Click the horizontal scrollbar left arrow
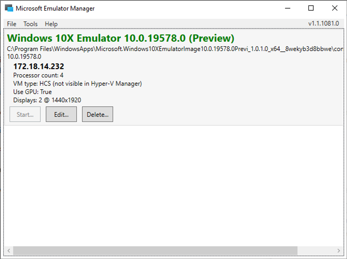347x259 pixels. (x=9, y=251)
